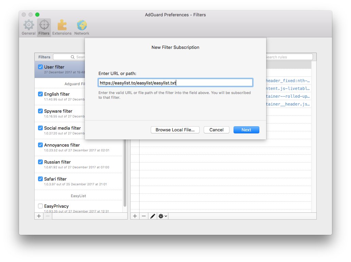Click the plus button under rules list
This screenshot has width=351, height=262.
coord(135,216)
